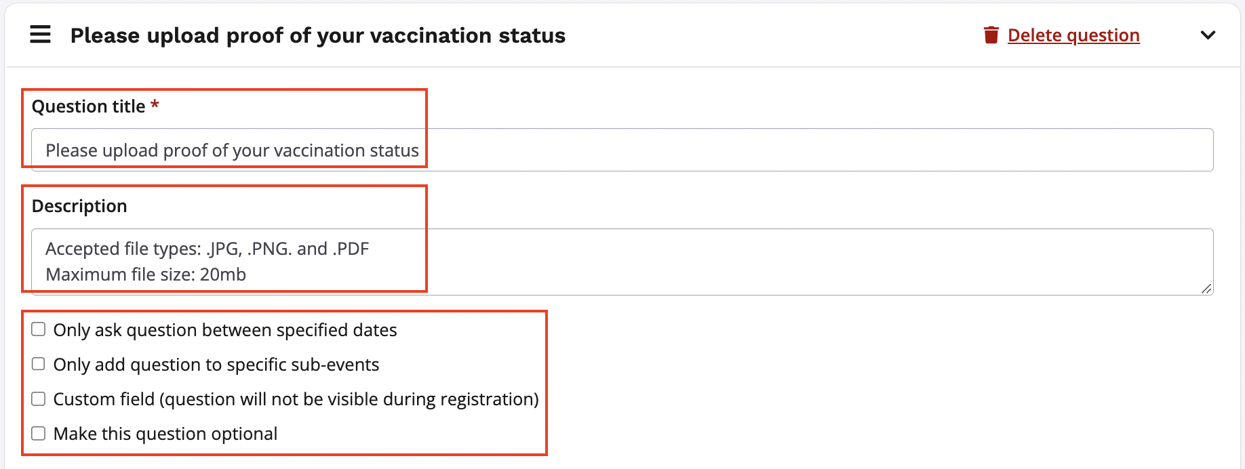Collapse the question panel with the chevron
1245x469 pixels.
tap(1208, 35)
